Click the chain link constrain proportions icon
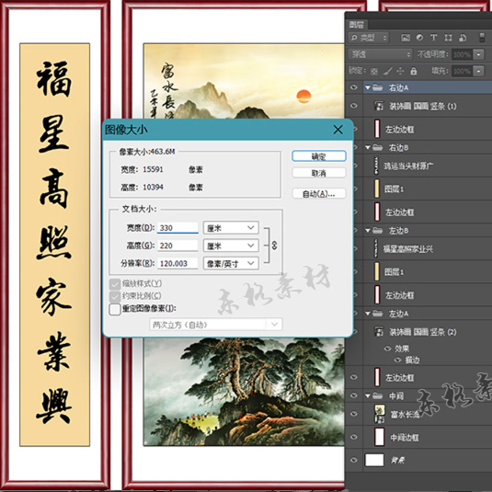 pos(274,246)
